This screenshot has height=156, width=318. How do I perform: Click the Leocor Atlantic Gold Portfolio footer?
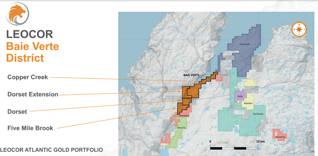[x=52, y=150]
